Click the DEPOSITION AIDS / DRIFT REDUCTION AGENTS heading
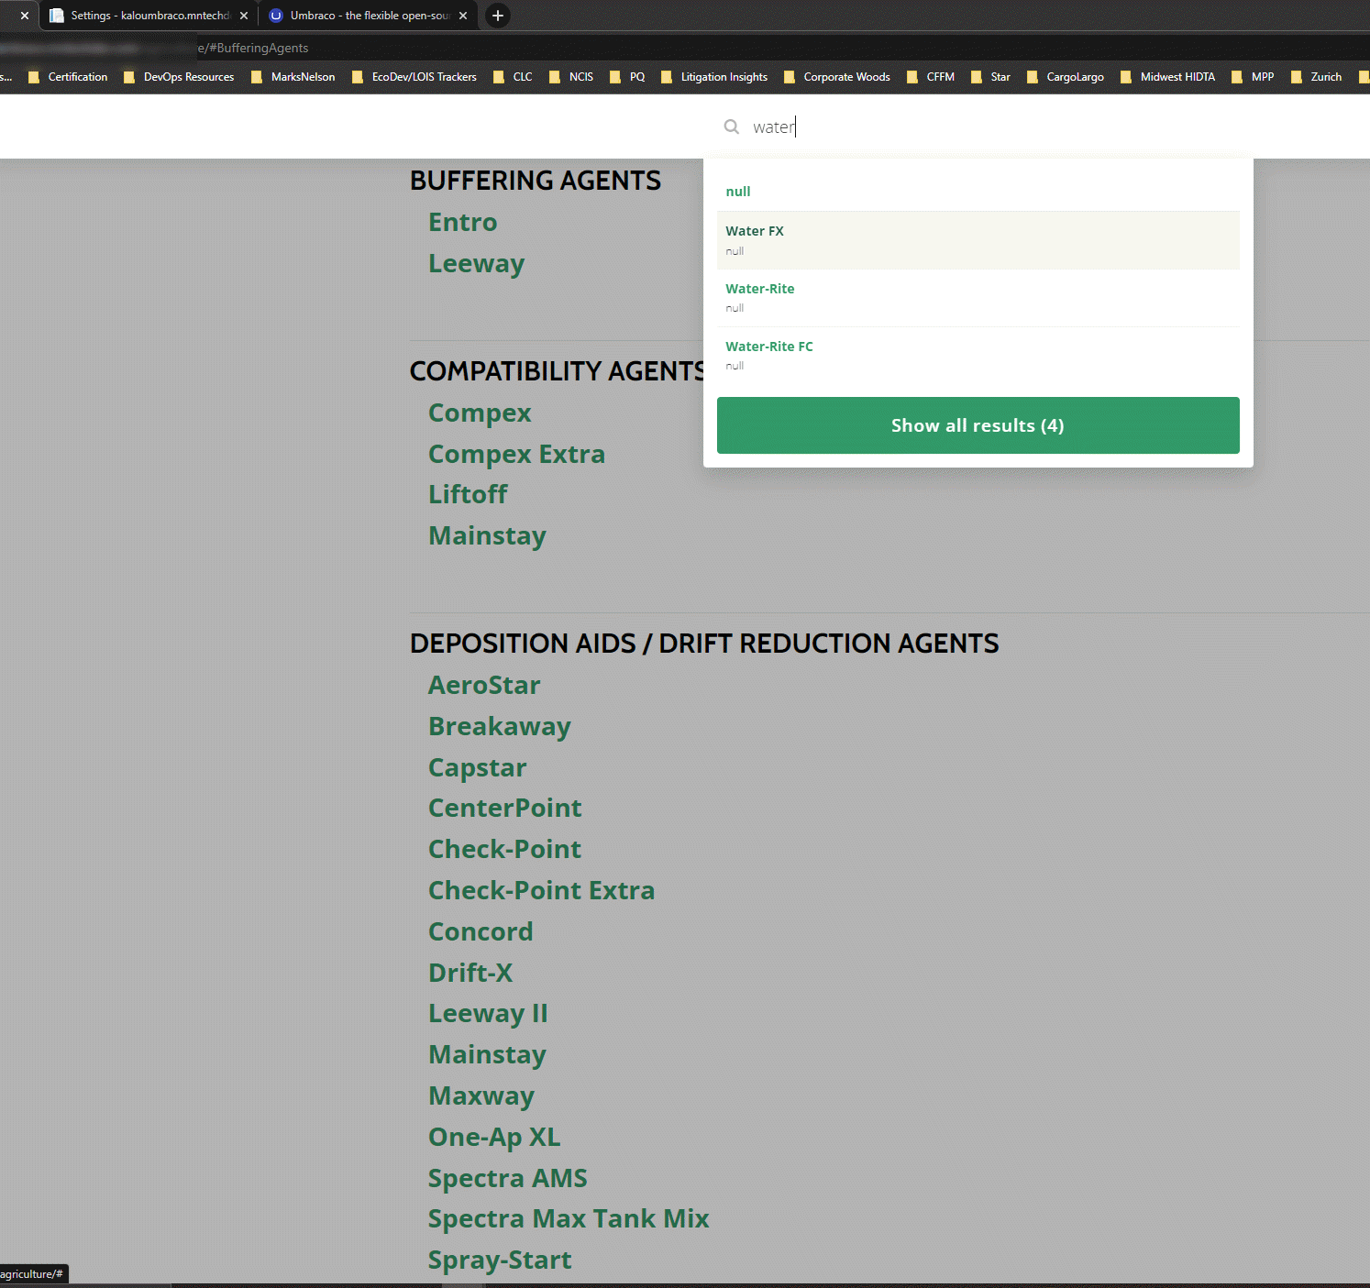This screenshot has height=1288, width=1370. (x=704, y=644)
